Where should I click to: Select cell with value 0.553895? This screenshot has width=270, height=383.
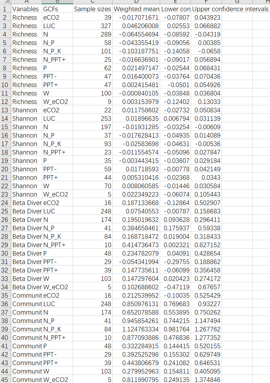(x=176, y=312)
